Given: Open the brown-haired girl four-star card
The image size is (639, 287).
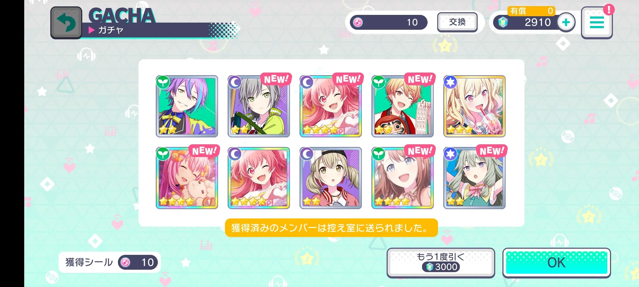Looking at the screenshot, I should click(403, 178).
